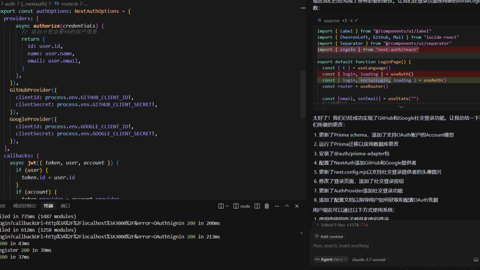Attach an image using the picture icon

tap(476, 259)
